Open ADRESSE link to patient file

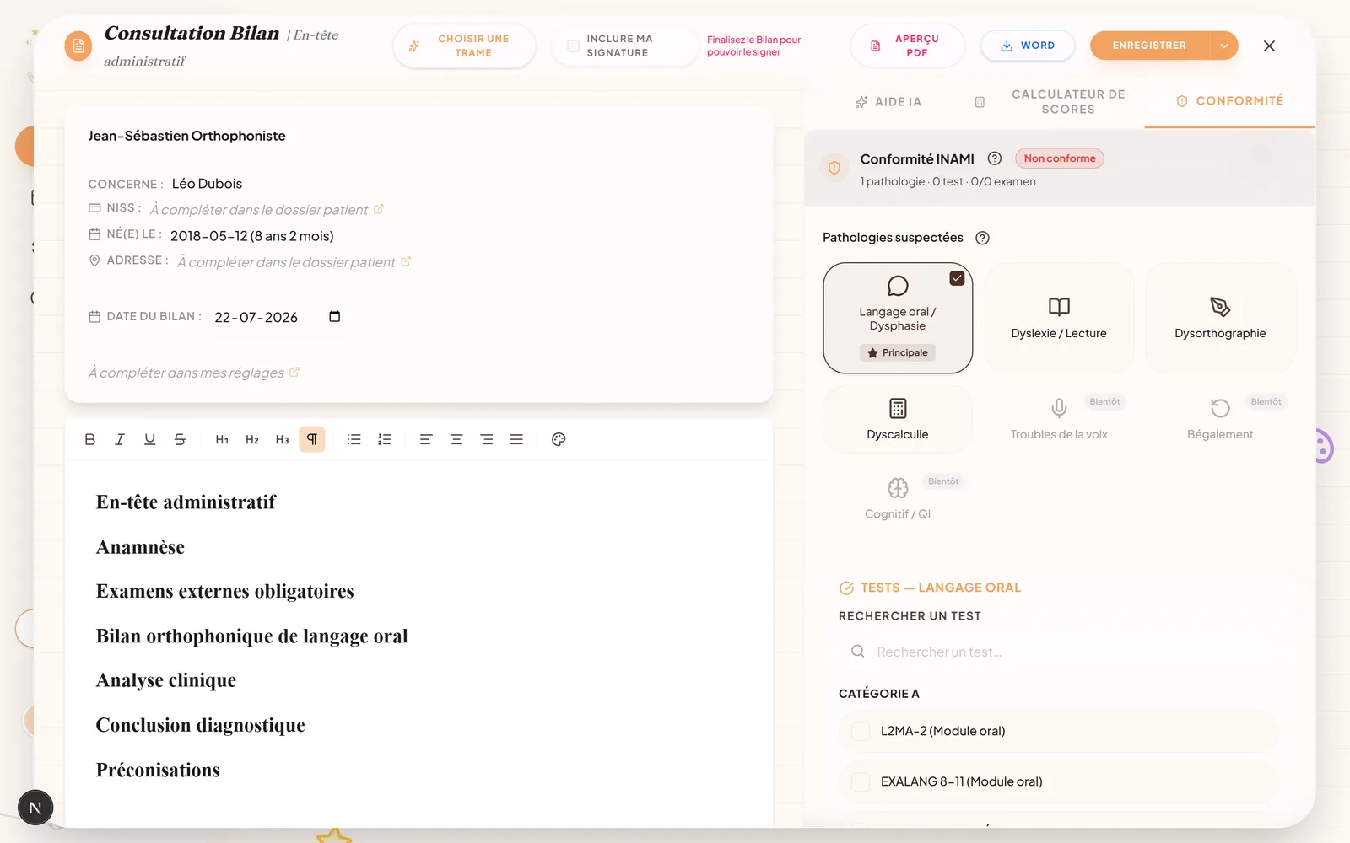406,261
